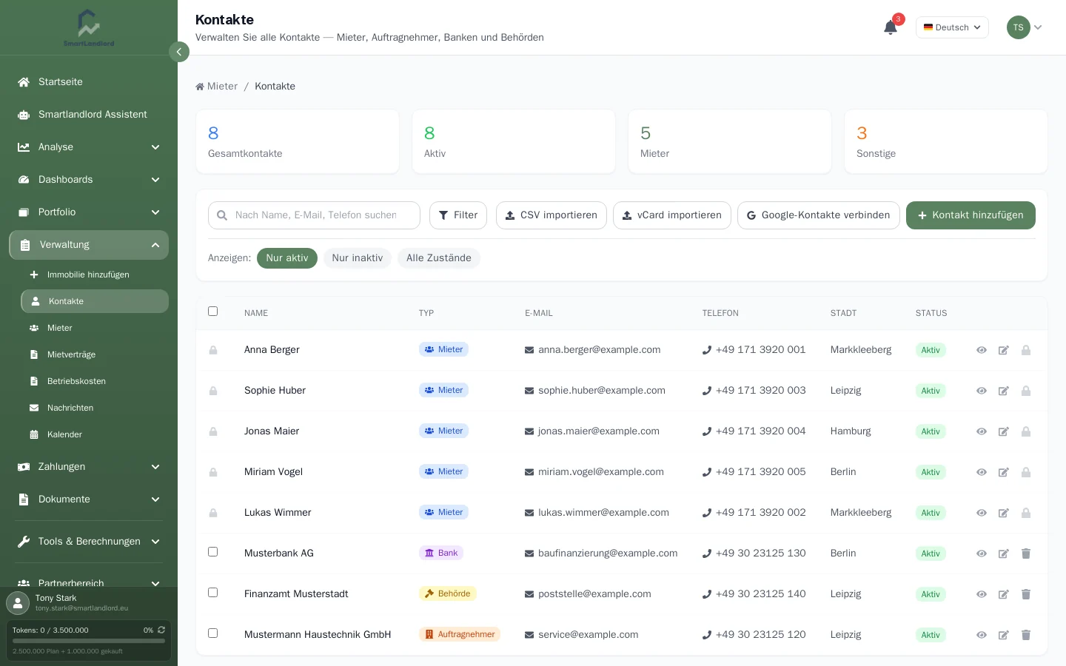
Task: Switch filter to Nur inaktiv
Action: coord(358,258)
